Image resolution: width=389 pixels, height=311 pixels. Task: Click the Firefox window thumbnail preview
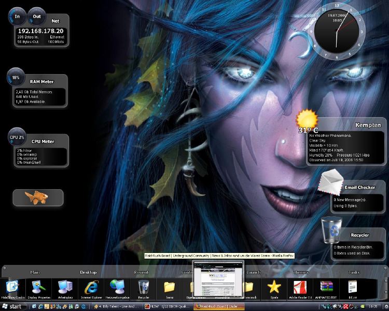point(218,279)
